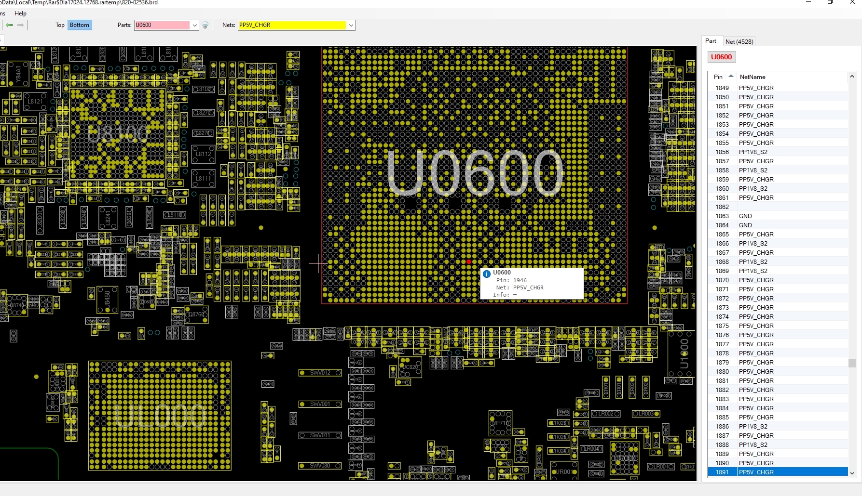862x496 pixels.
Task: Select component L8121 on the board
Action: pos(35,102)
